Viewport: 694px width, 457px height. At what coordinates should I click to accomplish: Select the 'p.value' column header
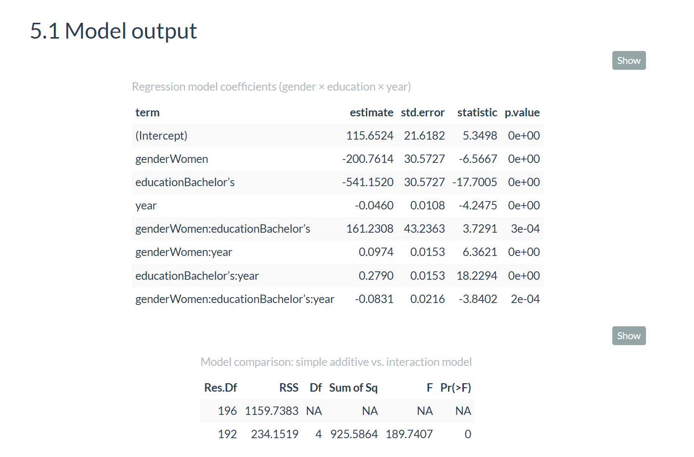[522, 112]
